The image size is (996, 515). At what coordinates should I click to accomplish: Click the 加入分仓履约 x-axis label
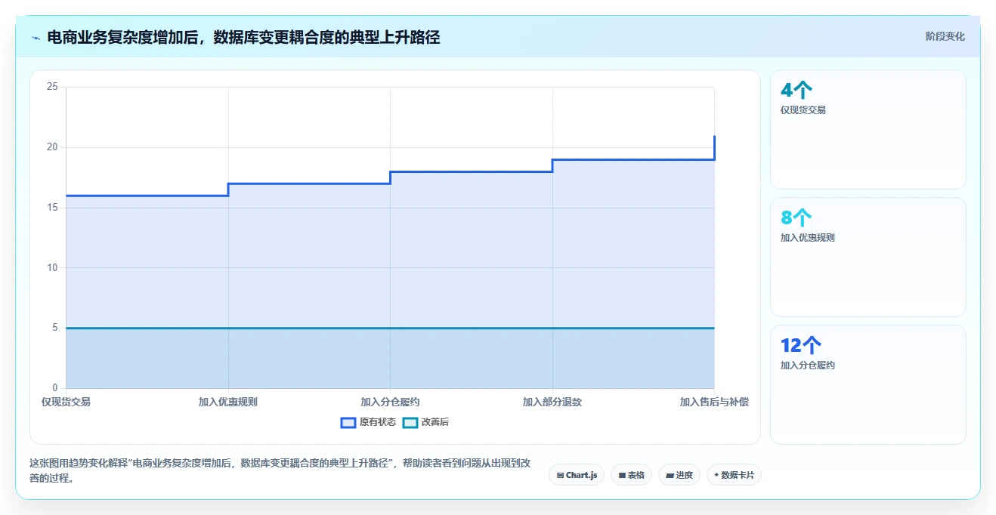click(390, 402)
